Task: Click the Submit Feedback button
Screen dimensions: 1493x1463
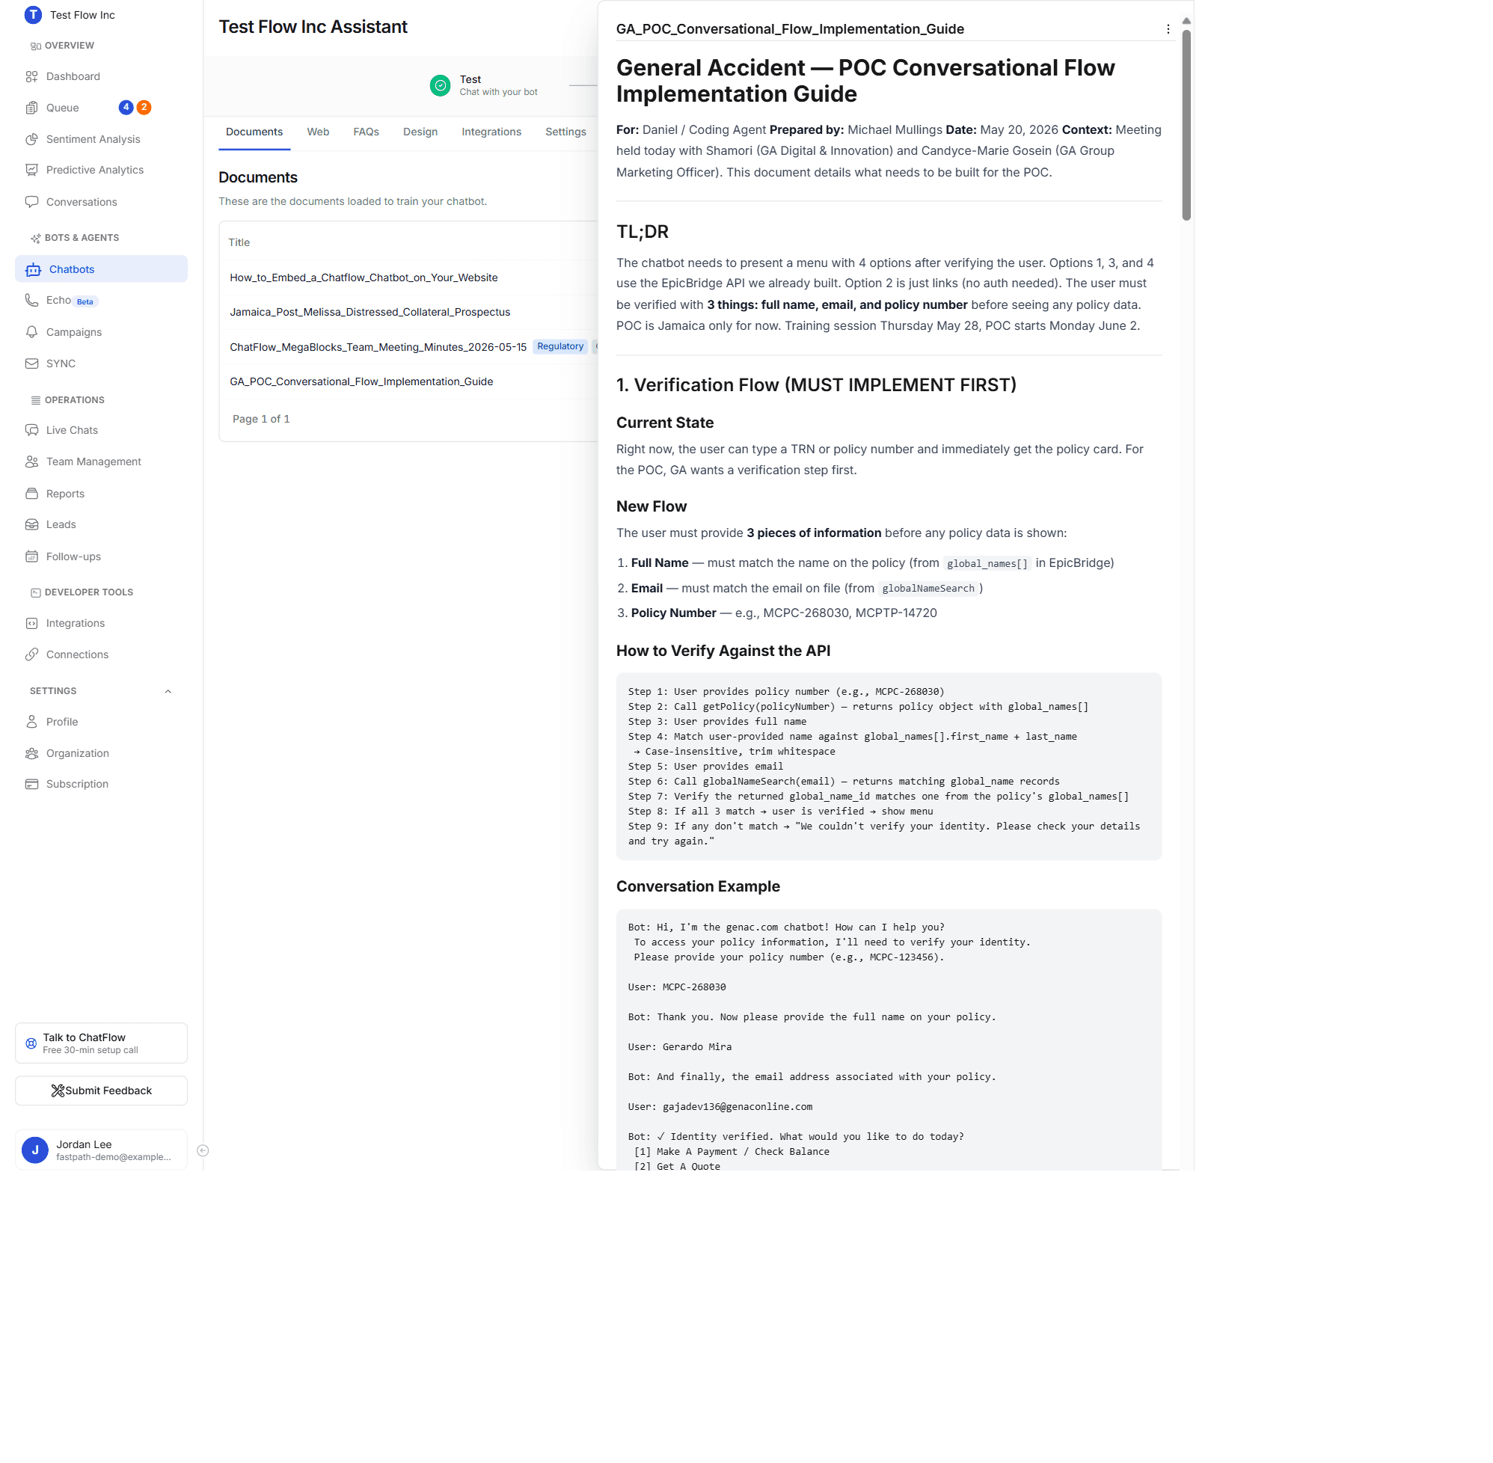Action: click(102, 1091)
